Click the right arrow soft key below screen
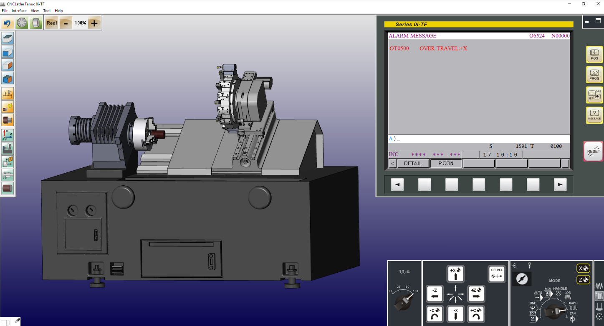604x326 pixels. pyautogui.click(x=560, y=184)
